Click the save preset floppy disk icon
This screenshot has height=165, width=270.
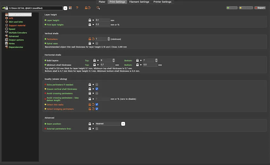70,8
